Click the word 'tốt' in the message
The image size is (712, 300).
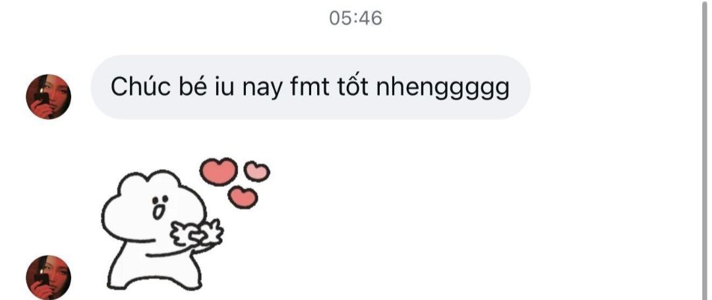coord(352,86)
